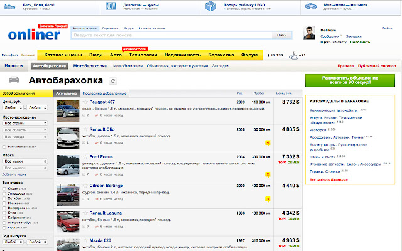
Task: Open Каталог и цены in yellow menu
Action: pyautogui.click(x=63, y=55)
